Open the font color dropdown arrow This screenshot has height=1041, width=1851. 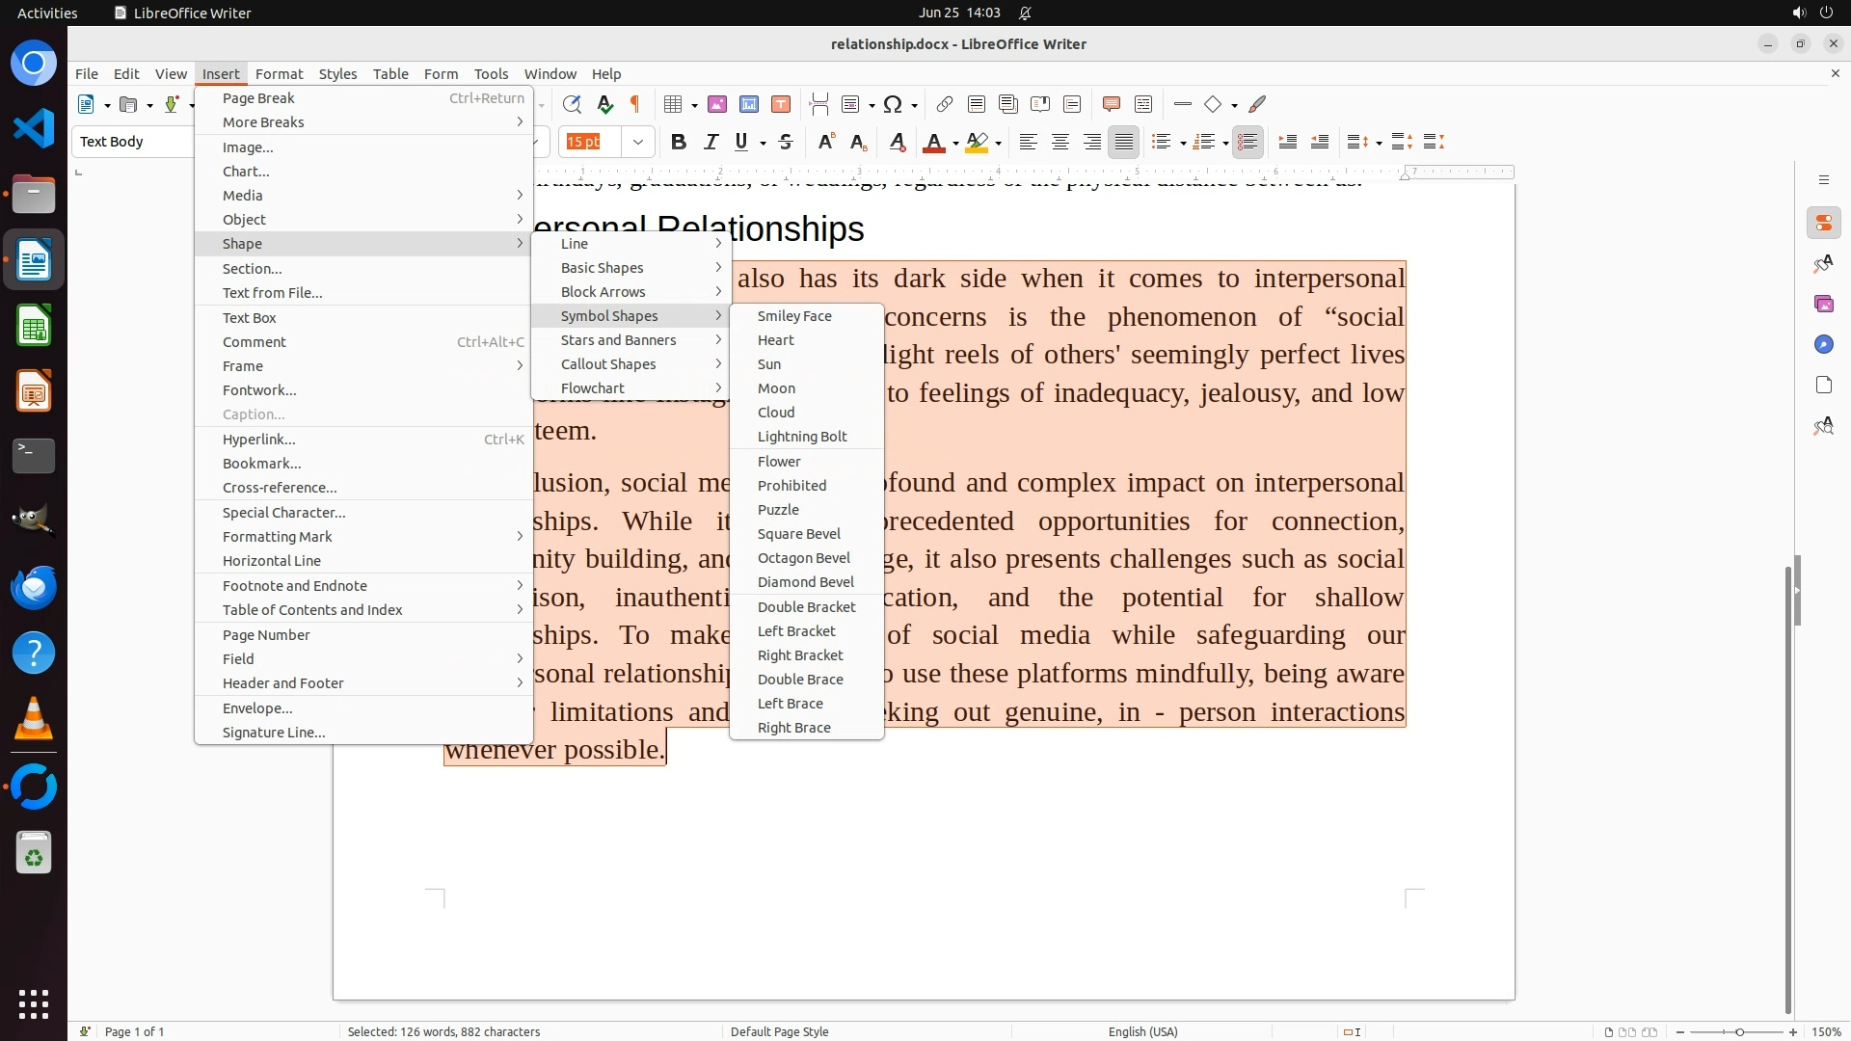click(955, 143)
